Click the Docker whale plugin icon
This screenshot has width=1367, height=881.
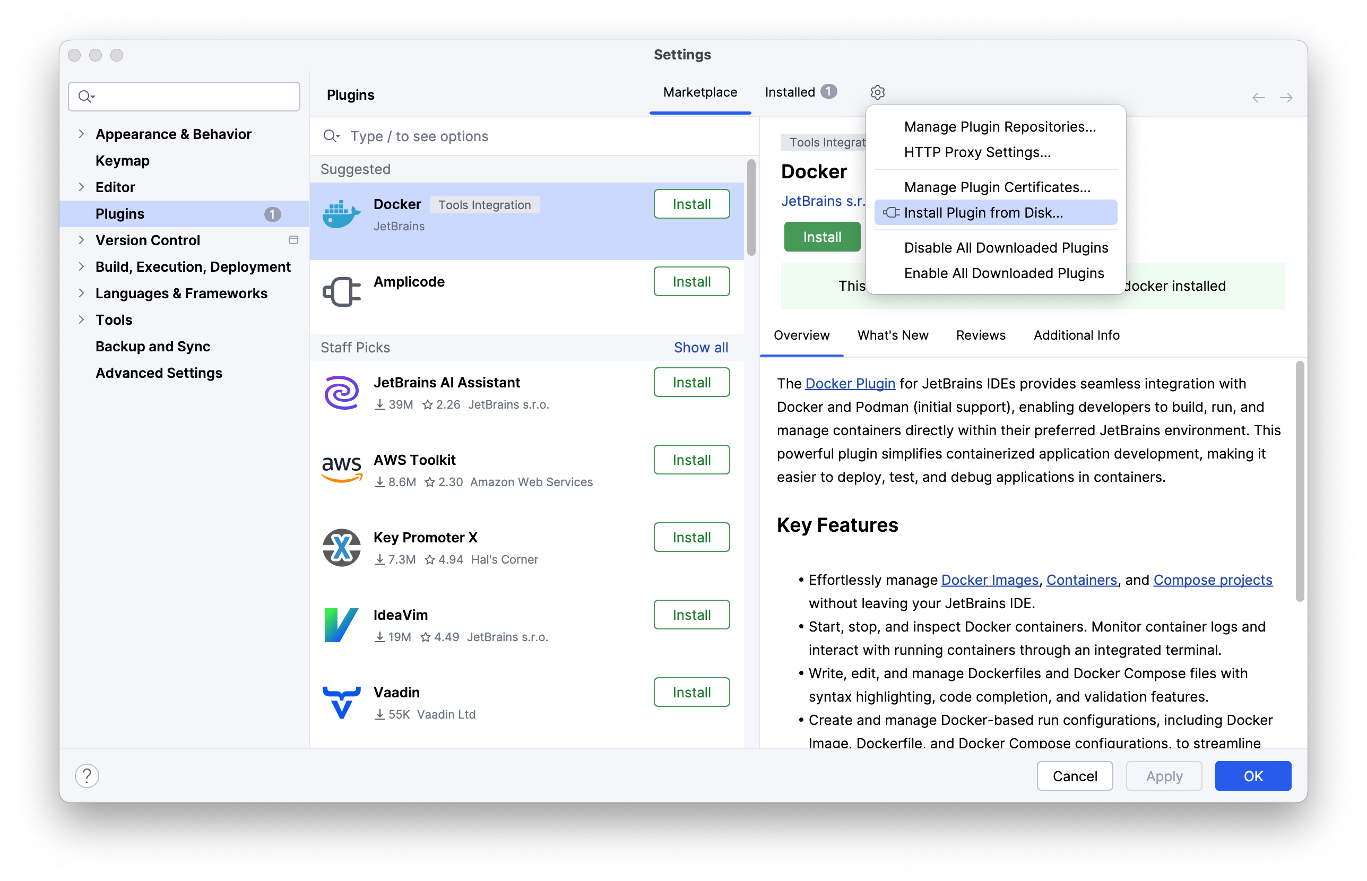point(341,214)
